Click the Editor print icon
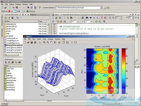This screenshot has width=141, height=106. pyautogui.click(x=83, y=18)
